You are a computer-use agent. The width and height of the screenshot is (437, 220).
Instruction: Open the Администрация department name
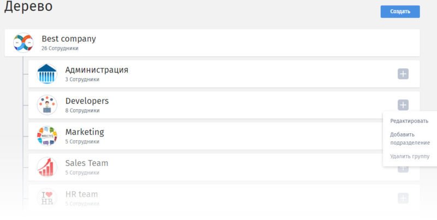coord(97,70)
